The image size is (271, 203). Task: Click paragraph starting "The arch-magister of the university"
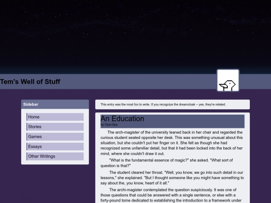click(x=172, y=143)
